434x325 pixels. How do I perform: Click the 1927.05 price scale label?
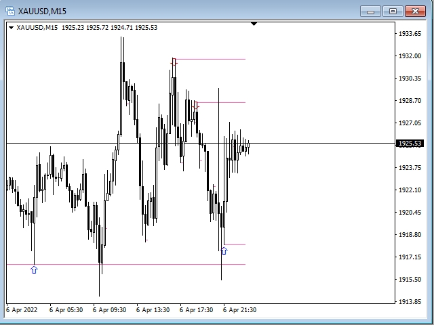click(410, 123)
